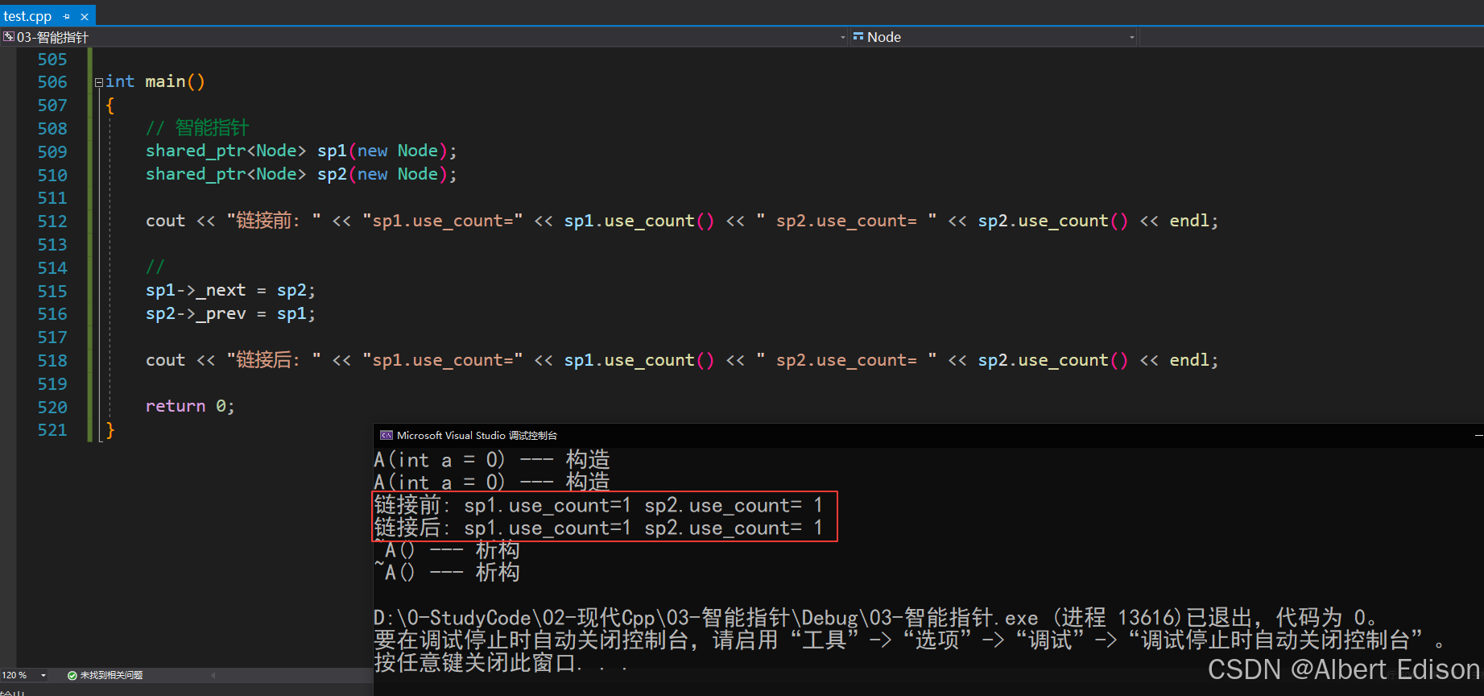This screenshot has height=696, width=1484.
Task: Click the 按任意键关闭此窗口 console prompt
Action: pyautogui.click(x=499, y=663)
